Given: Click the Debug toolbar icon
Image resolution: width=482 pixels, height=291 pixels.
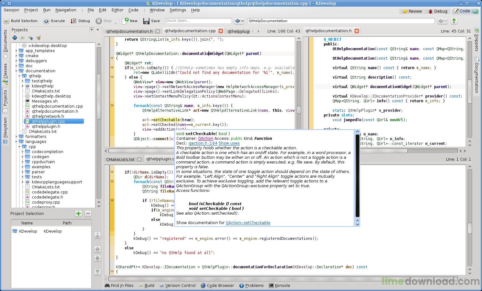Looking at the screenshot, I should pos(73,21).
